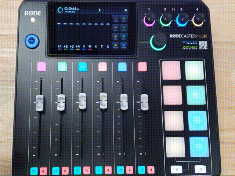Image resolution: width=235 pixels, height=176 pixels.
Task: Trigger the bottom-left white sound pad
Action: pyautogui.click(x=176, y=147)
